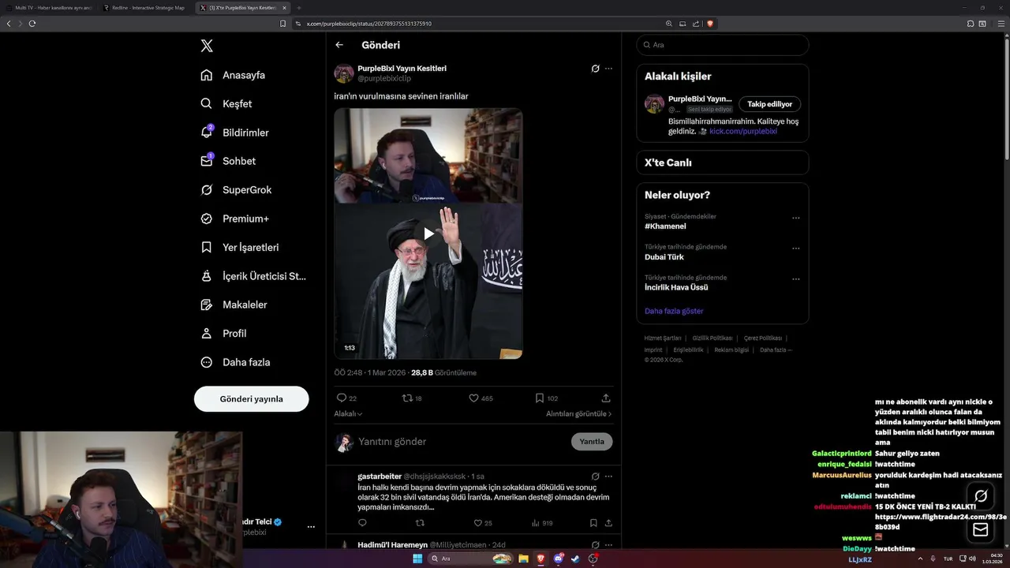Click the Brave Shields icon in address bar
This screenshot has width=1010, height=568.
tap(710, 24)
